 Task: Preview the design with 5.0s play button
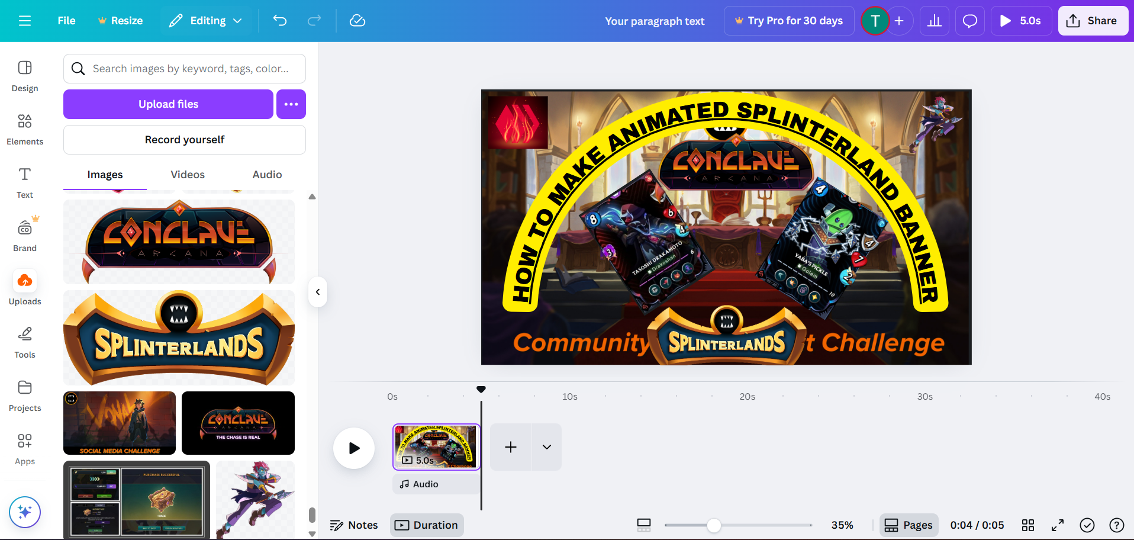(1021, 21)
